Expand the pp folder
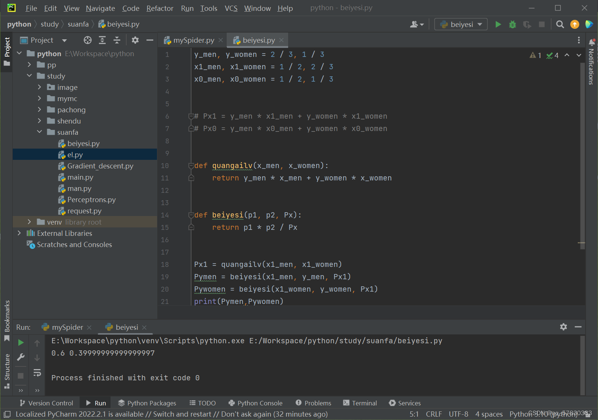The height and width of the screenshot is (420, 598). click(30, 65)
